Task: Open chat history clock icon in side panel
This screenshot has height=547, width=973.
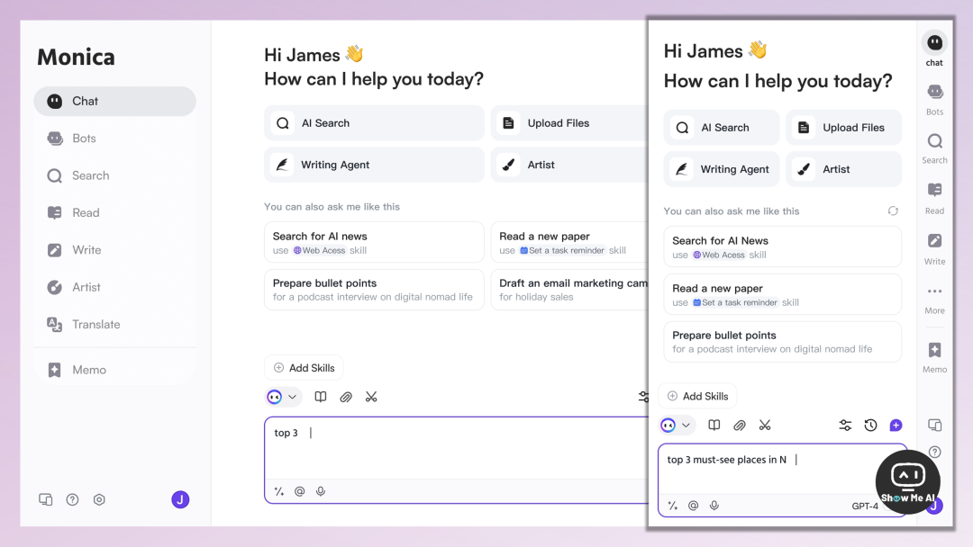Action: (x=870, y=425)
